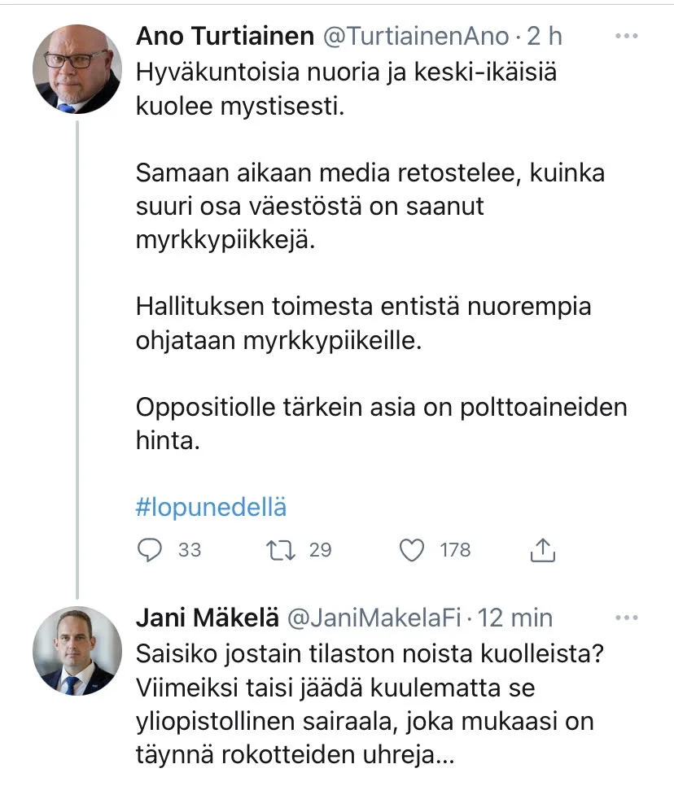This screenshot has height=786, width=674.
Task: View the 29 retweets count
Action: pos(321,551)
